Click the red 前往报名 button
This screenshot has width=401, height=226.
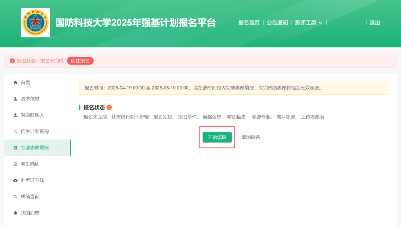click(x=80, y=61)
